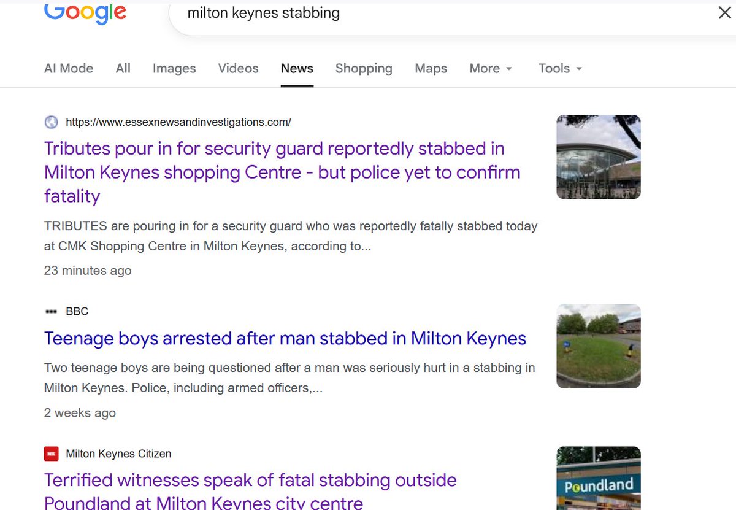Click the essexnewsandinvestigations.com URL text
Image resolution: width=736 pixels, height=510 pixels.
pyautogui.click(x=178, y=122)
